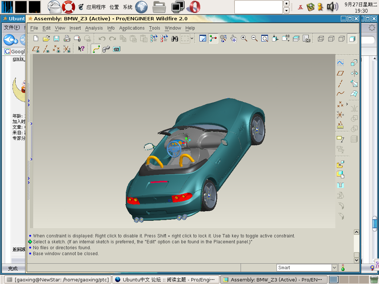Toggle coordinate systems display
379x284 pixels.
point(67,49)
